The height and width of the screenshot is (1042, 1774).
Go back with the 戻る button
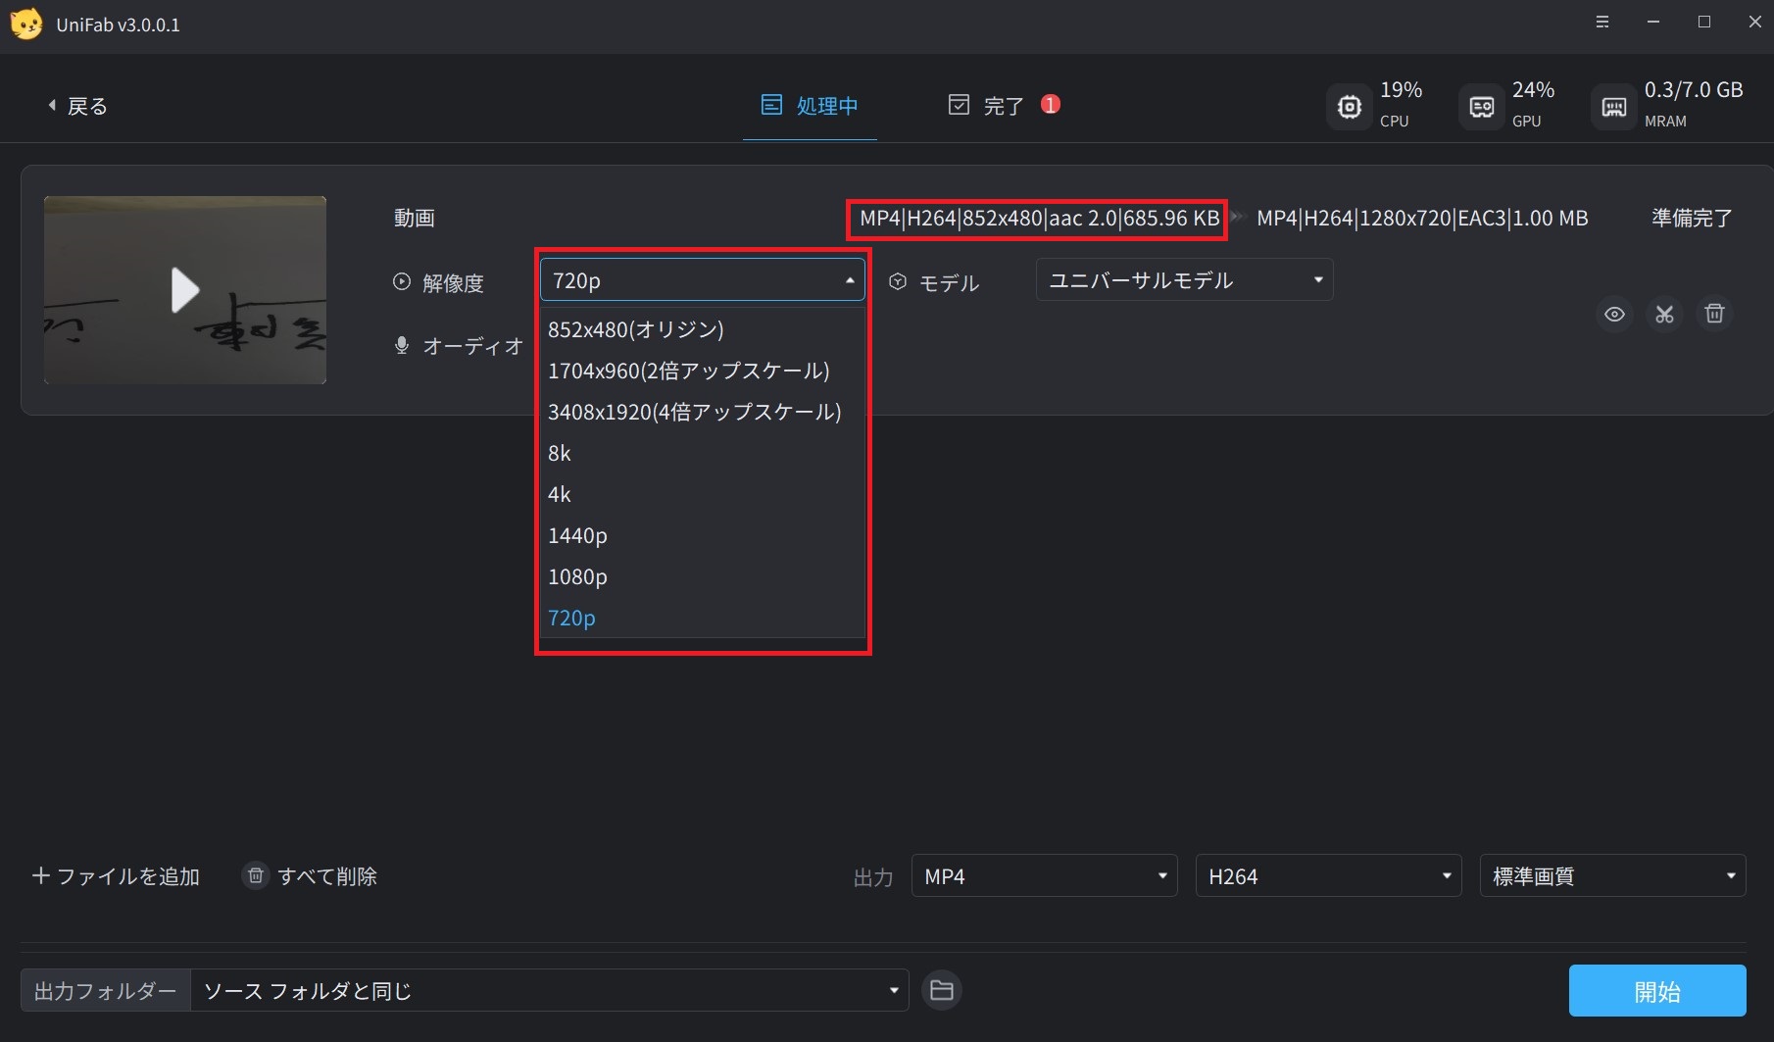tap(77, 106)
